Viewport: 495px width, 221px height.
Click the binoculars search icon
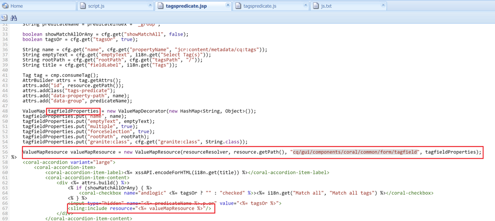14,18
